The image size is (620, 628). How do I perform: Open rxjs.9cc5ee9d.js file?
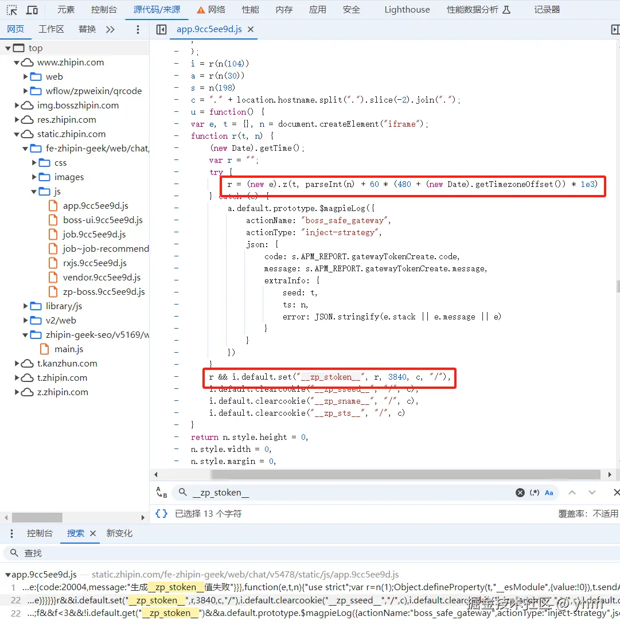[x=95, y=263]
